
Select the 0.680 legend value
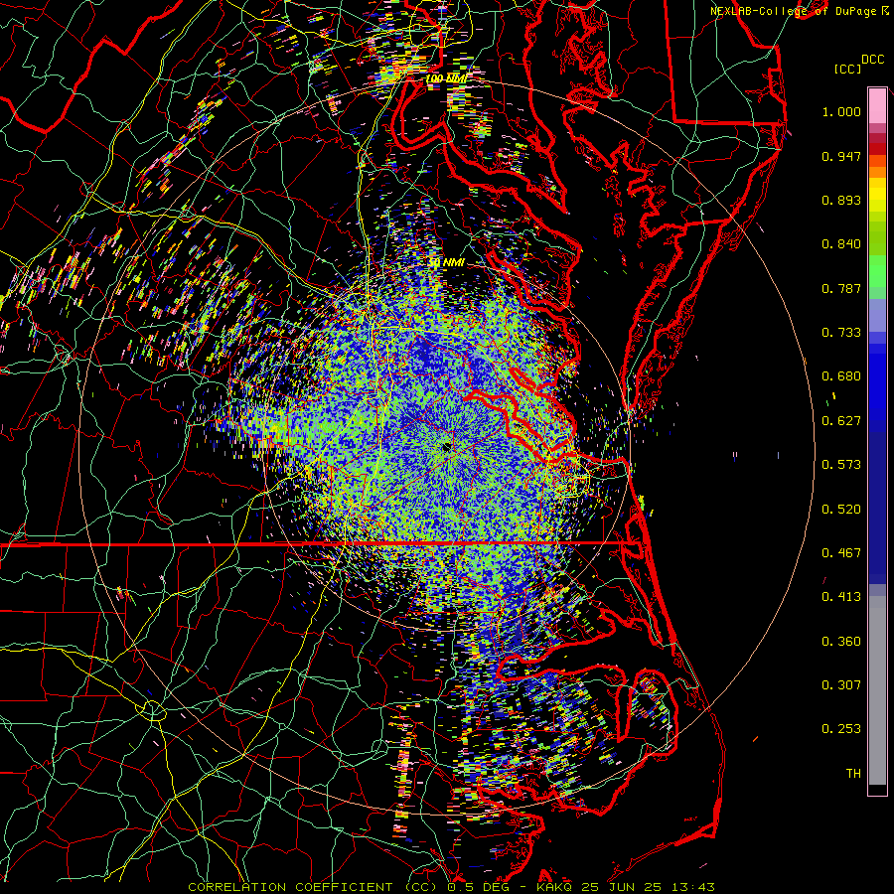pyautogui.click(x=841, y=376)
